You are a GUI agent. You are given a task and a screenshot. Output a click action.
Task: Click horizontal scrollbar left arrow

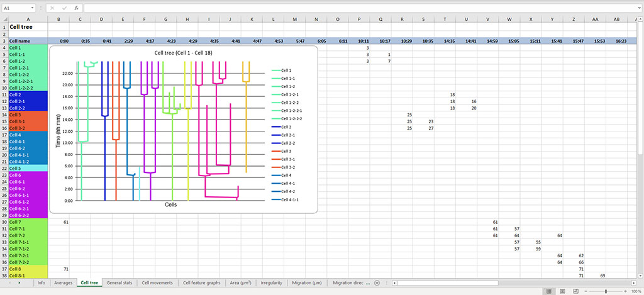click(394, 283)
